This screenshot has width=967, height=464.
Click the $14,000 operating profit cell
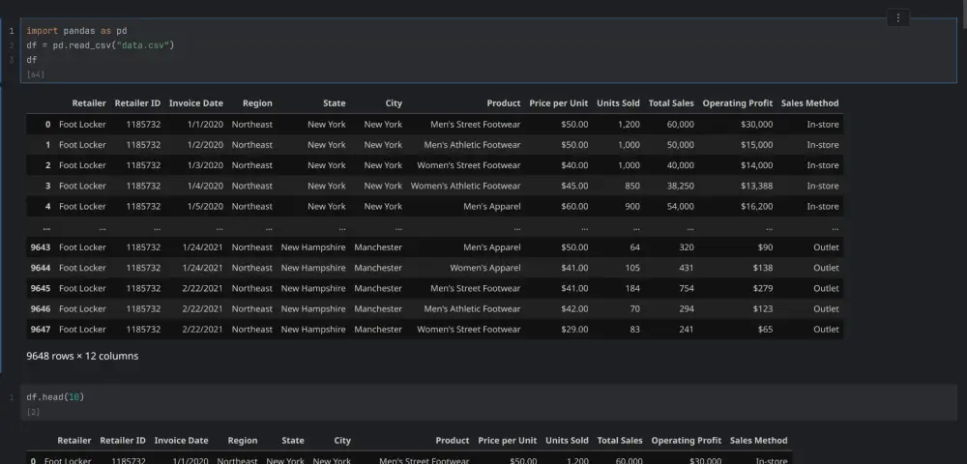pyautogui.click(x=757, y=165)
